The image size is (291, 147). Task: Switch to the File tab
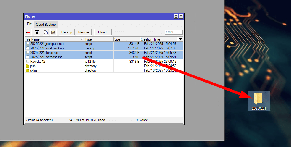(29, 24)
